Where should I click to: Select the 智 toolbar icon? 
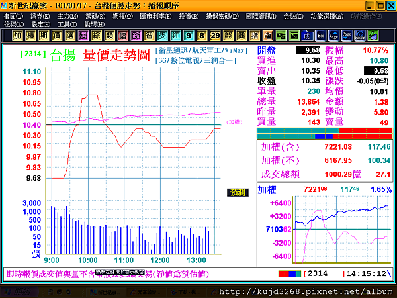[x=149, y=36]
